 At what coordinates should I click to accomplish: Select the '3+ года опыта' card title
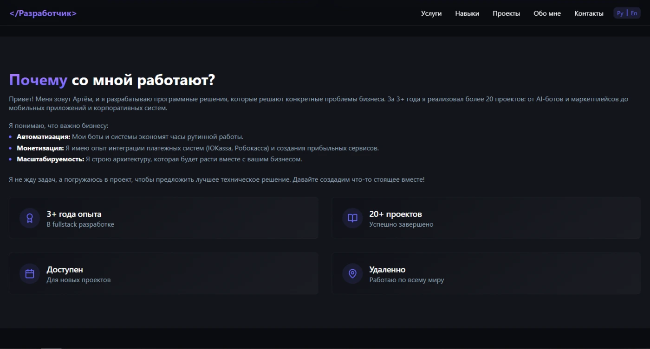tap(74, 214)
